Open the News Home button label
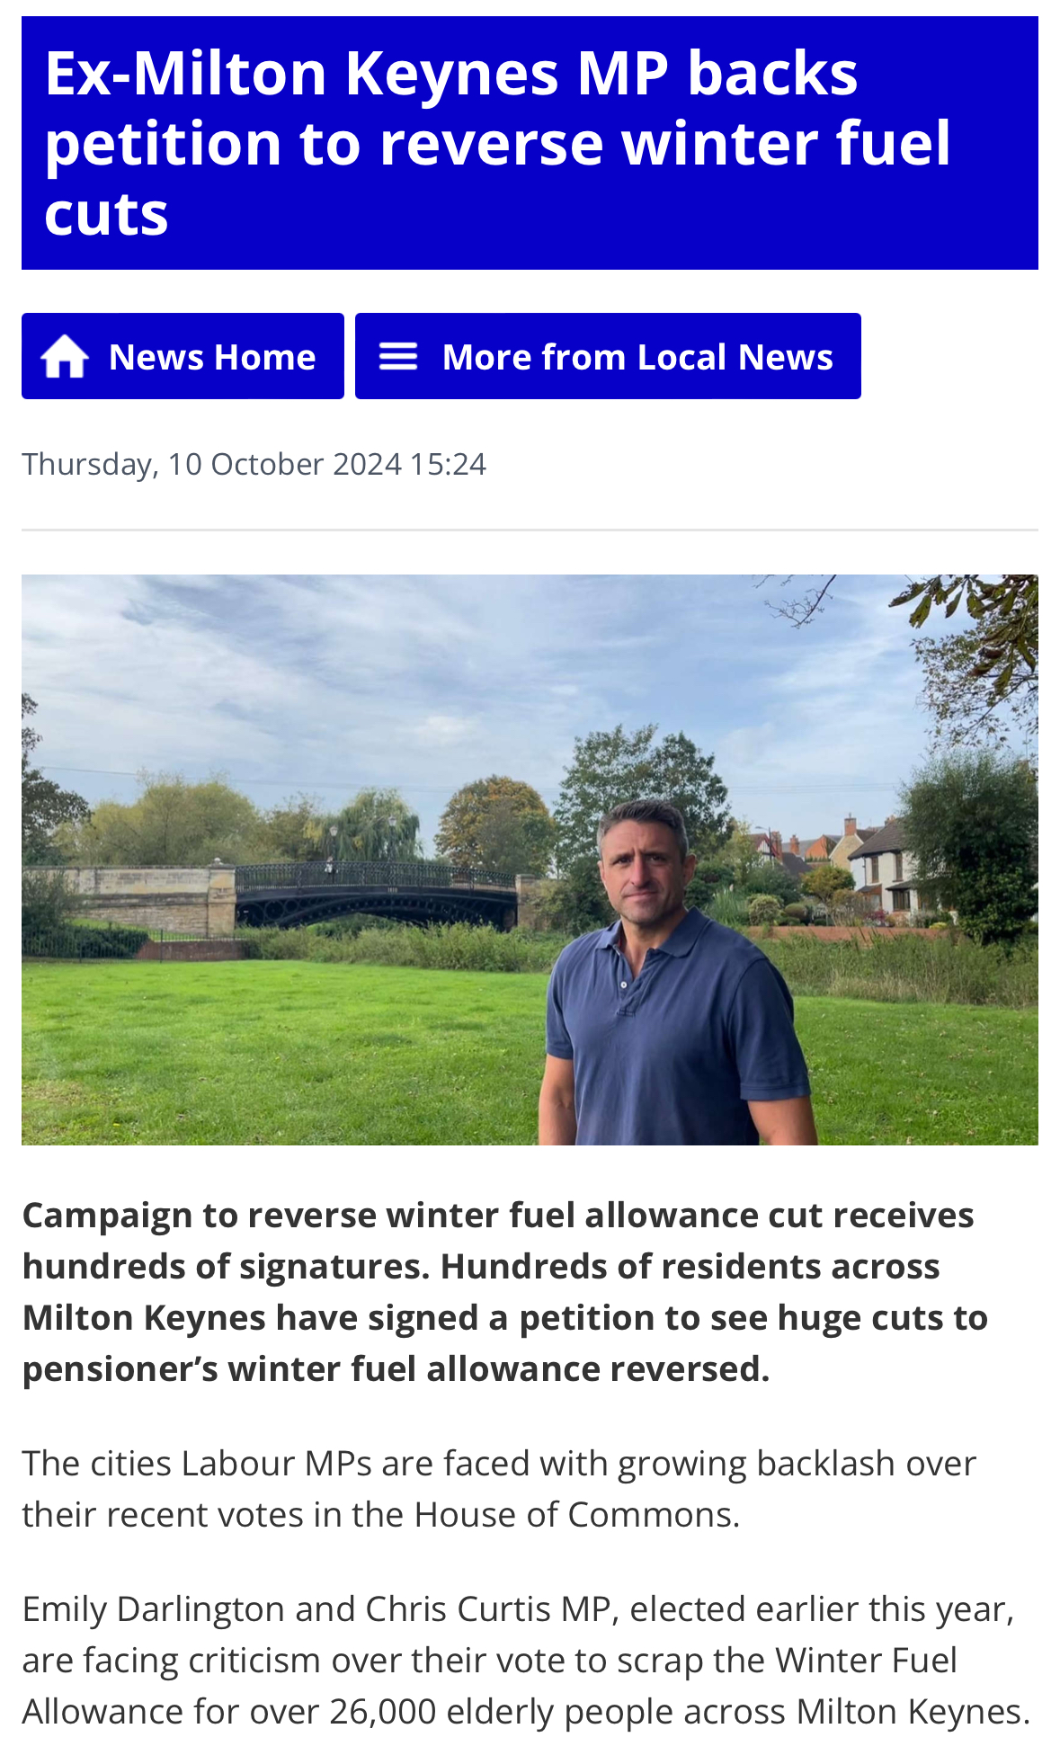The image size is (1060, 1764). [x=212, y=357]
